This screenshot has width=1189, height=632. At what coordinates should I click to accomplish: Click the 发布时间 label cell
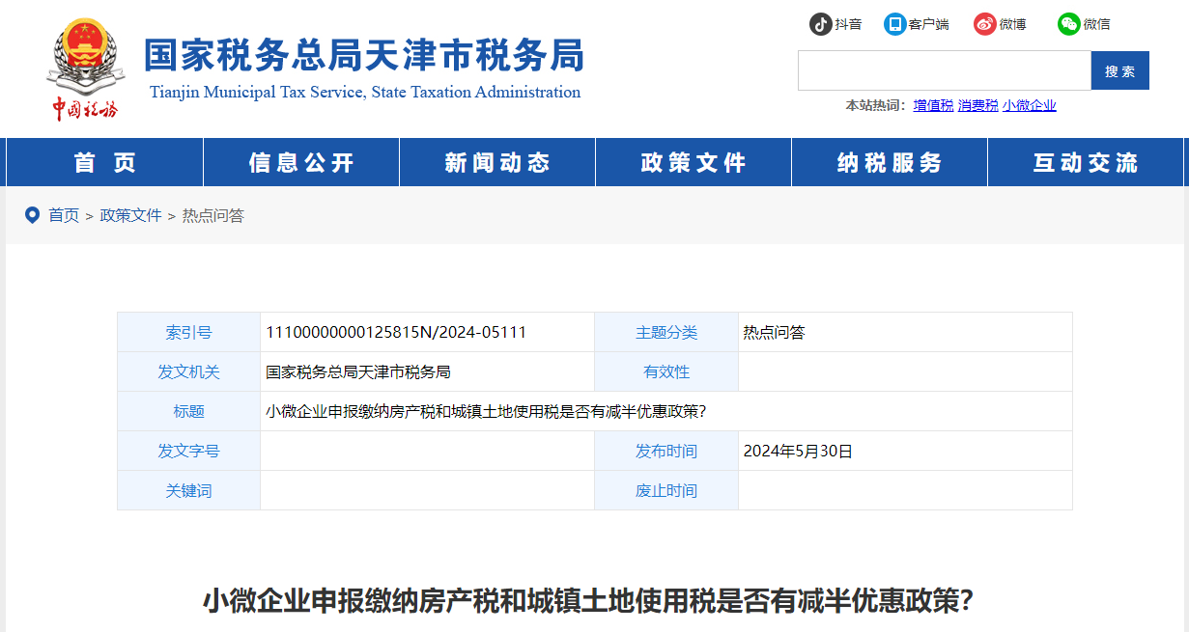tap(666, 451)
